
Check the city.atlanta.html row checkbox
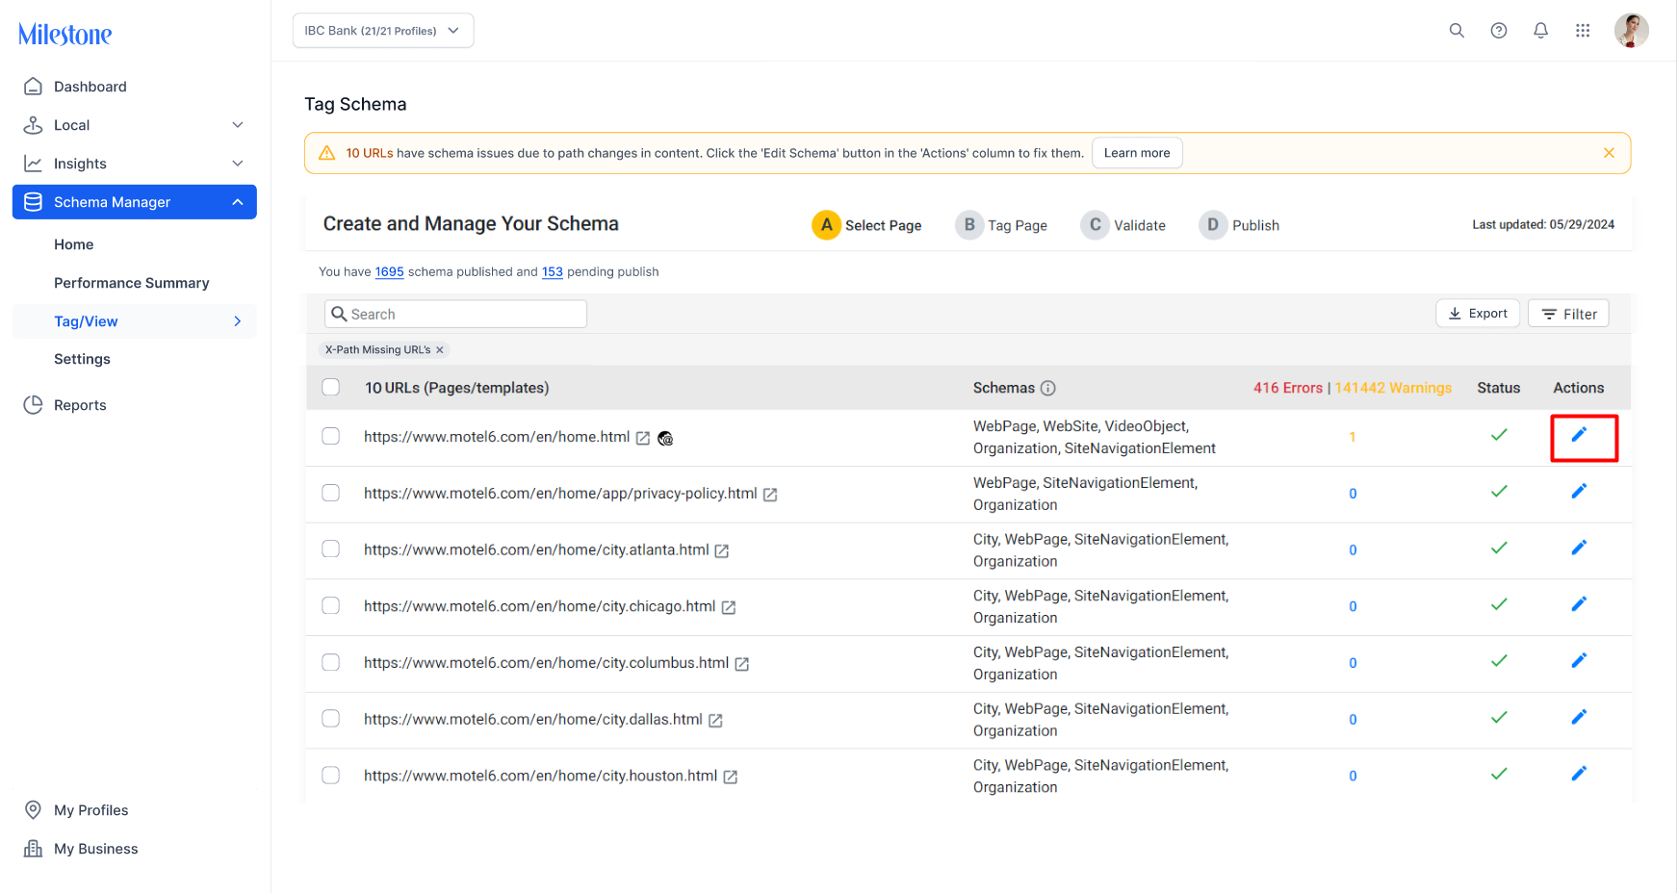coord(331,549)
